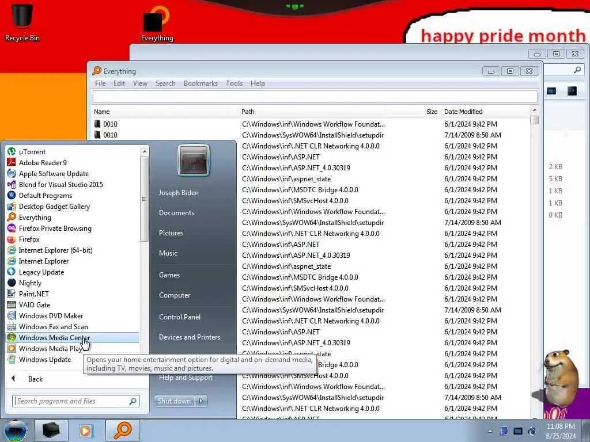590x442 pixels.
Task: Click the Apple Software Update icon
Action: 12,173
